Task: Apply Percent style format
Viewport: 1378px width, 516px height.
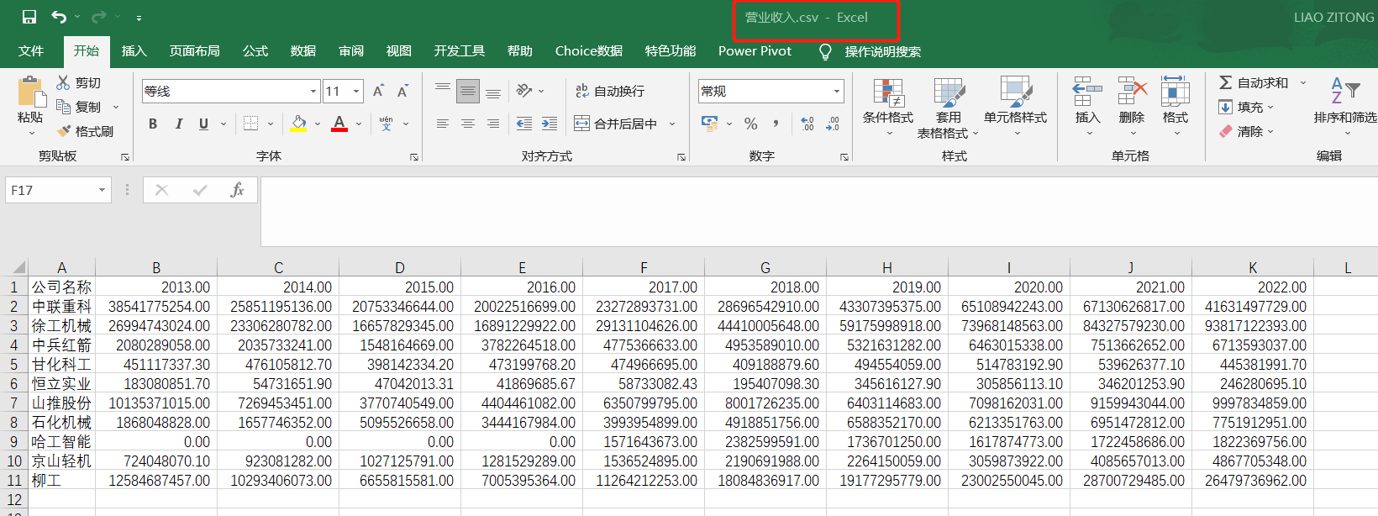Action: 751,124
